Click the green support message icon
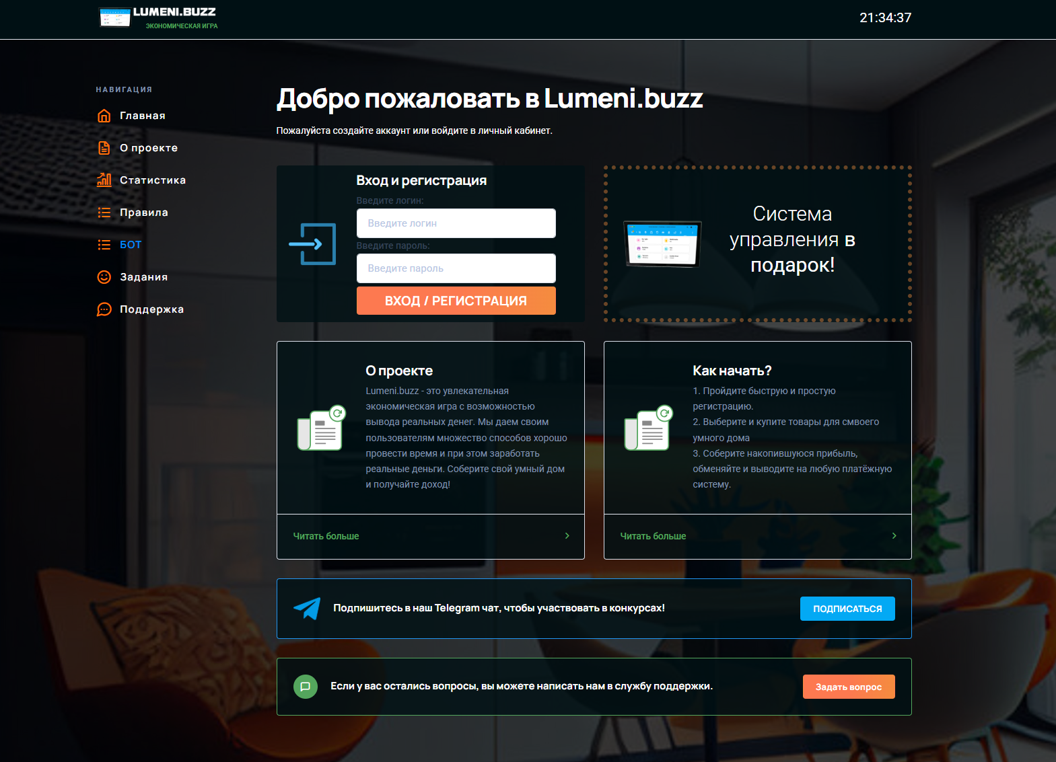 pyautogui.click(x=306, y=687)
